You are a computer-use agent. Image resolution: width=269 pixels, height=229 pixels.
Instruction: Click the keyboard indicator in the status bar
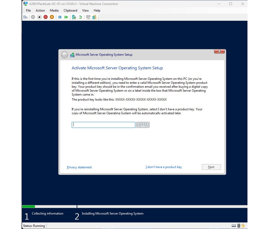coord(234,226)
